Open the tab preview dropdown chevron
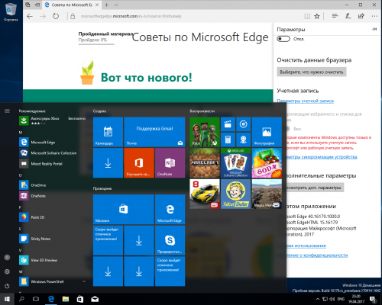382x305 pixels. (x=116, y=5)
